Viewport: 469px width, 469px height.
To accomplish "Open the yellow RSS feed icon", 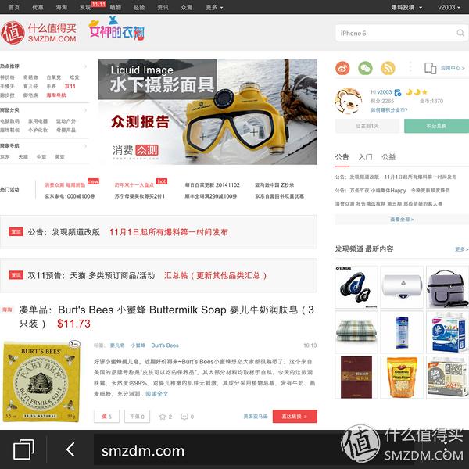I will click(388, 68).
